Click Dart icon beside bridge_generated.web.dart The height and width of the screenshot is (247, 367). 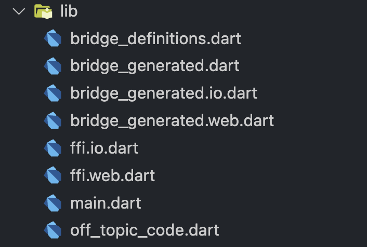click(x=53, y=120)
